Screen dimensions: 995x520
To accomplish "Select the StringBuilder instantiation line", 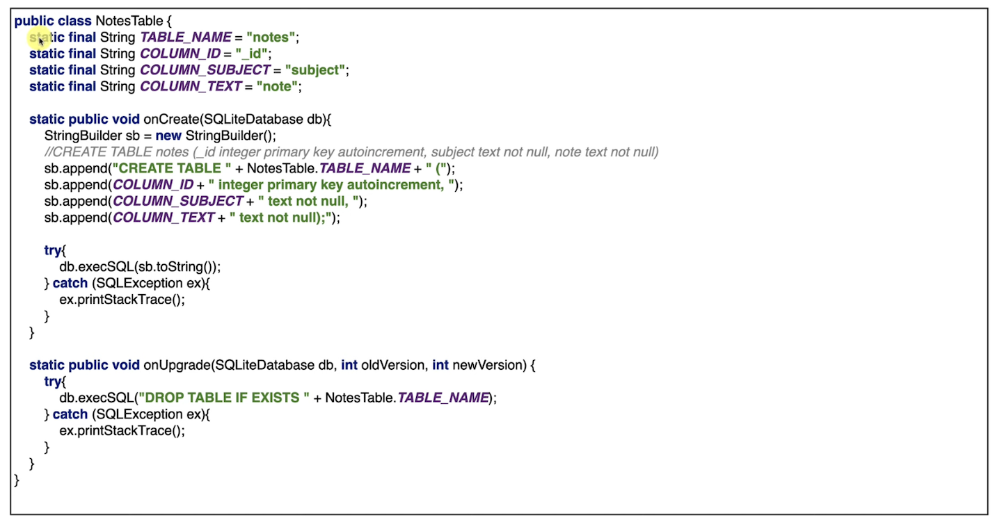I will tap(159, 136).
